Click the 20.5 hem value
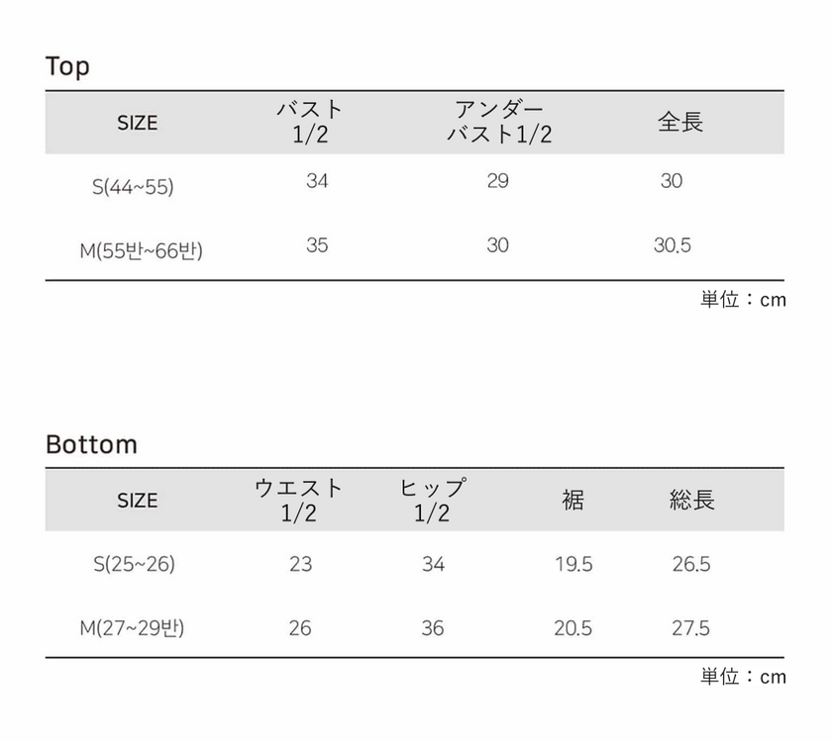Screen dimensions: 832x741 [573, 628]
